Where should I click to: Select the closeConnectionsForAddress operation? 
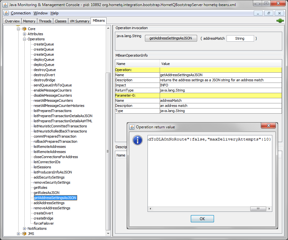click(x=56, y=157)
